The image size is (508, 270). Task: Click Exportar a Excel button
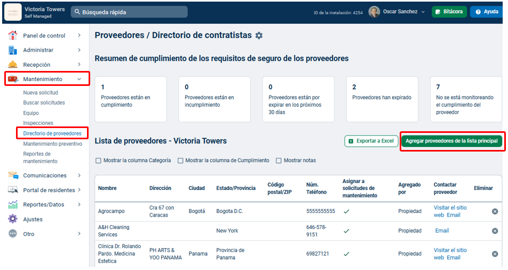coord(371,141)
